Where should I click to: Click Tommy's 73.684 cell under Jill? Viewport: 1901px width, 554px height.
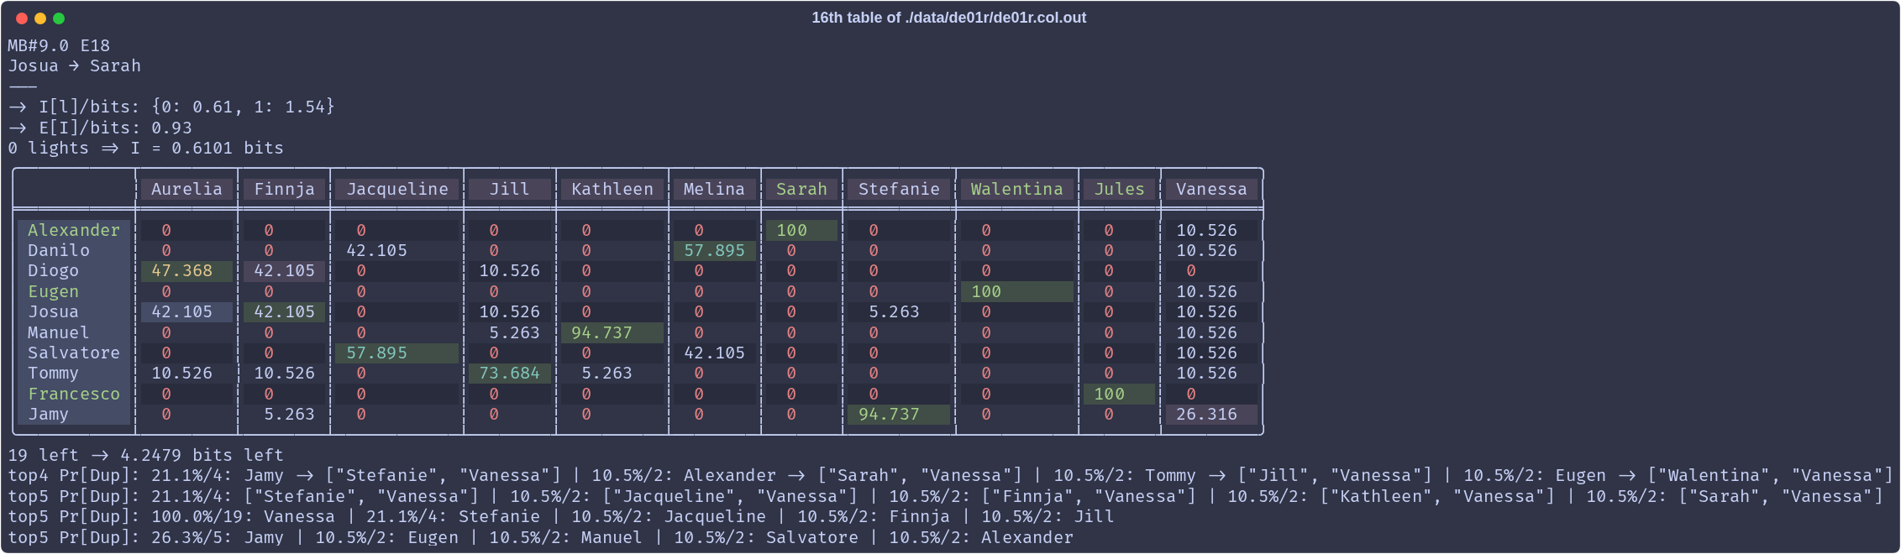pyautogui.click(x=510, y=373)
